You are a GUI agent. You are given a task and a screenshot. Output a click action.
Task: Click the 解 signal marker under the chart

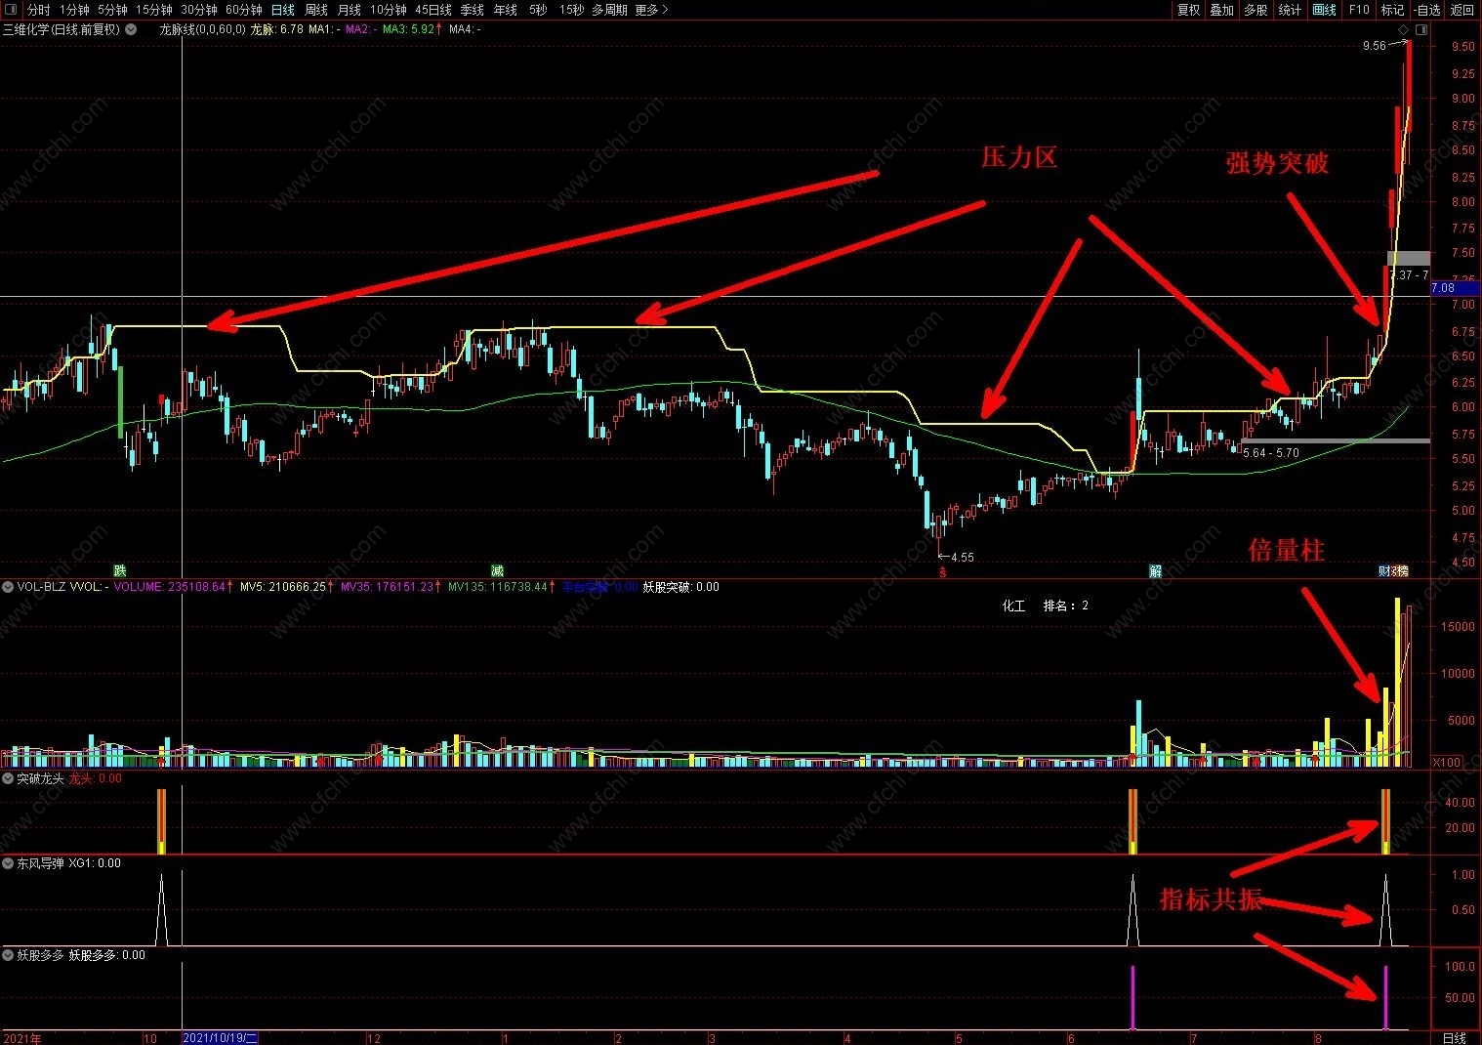tap(1155, 570)
